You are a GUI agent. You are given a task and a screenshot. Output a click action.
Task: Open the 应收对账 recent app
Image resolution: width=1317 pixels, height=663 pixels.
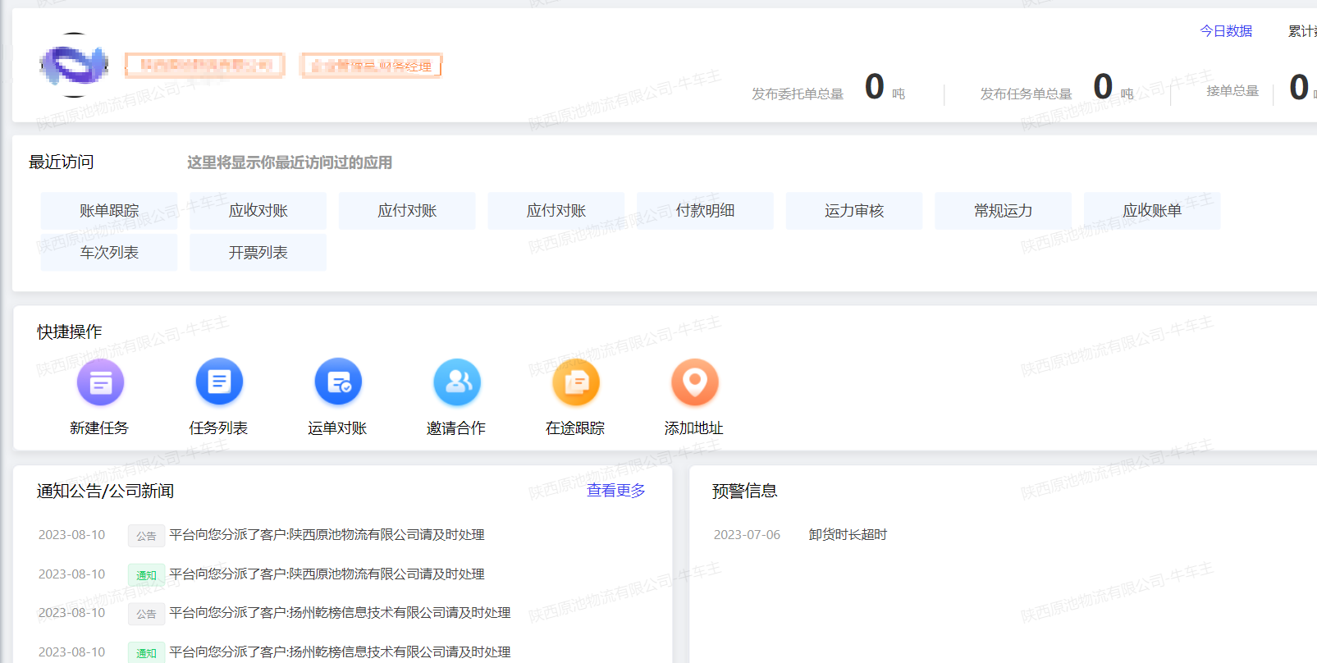point(258,211)
